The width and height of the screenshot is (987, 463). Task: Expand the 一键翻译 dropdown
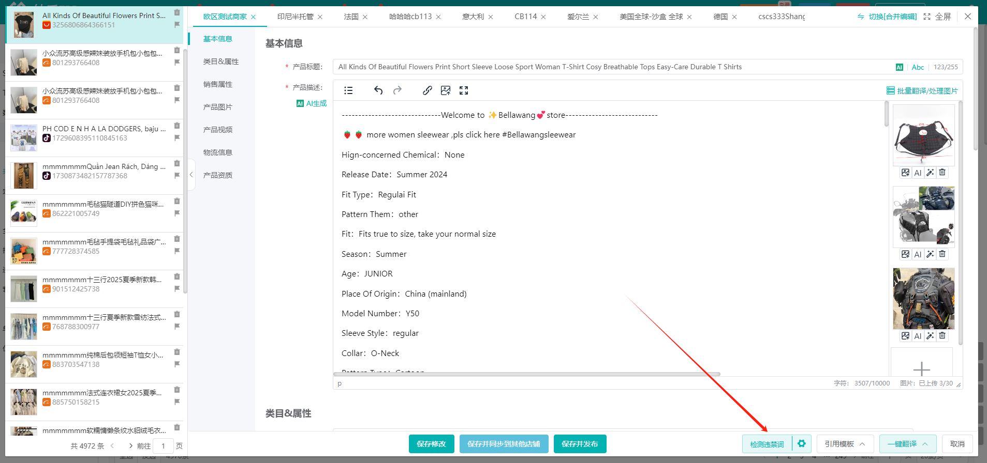(907, 444)
